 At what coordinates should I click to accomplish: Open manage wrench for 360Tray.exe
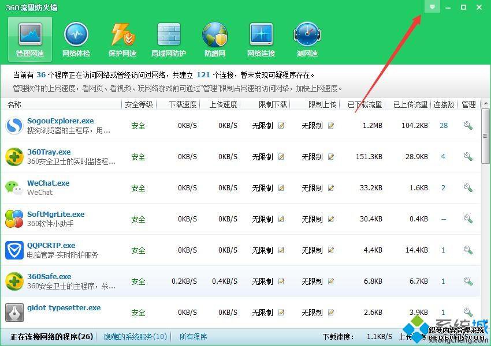point(468,157)
